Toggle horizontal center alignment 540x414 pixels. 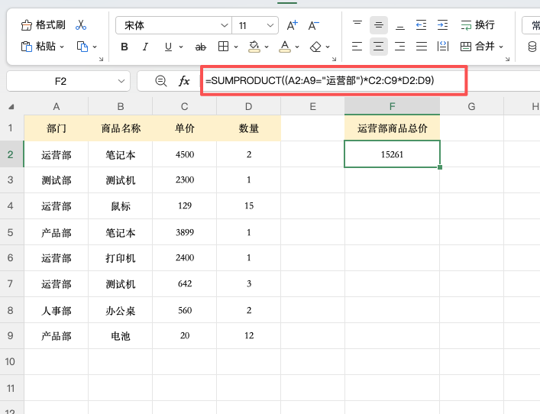[379, 46]
